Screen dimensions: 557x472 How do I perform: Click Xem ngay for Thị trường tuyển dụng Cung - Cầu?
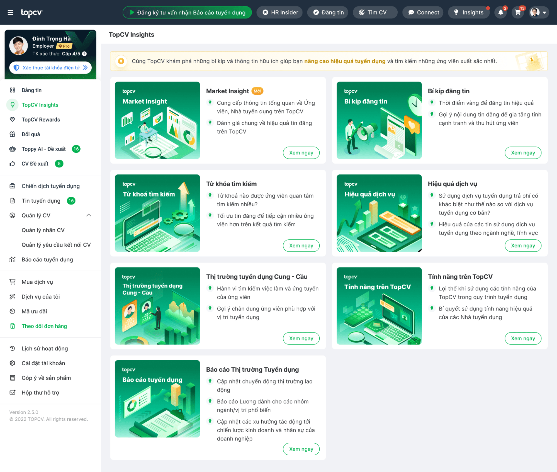pos(301,338)
